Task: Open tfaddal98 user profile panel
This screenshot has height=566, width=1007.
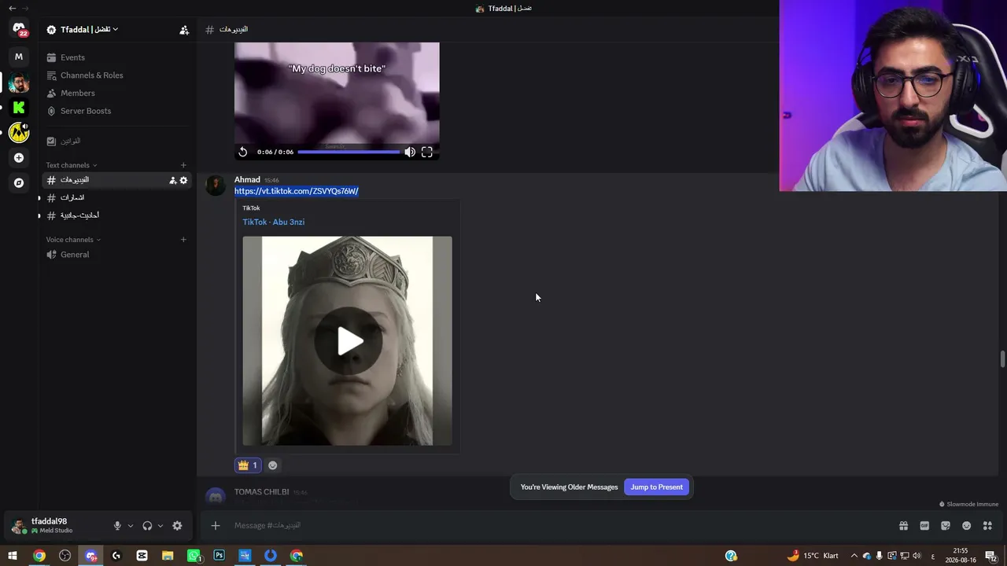Action: [57, 526]
